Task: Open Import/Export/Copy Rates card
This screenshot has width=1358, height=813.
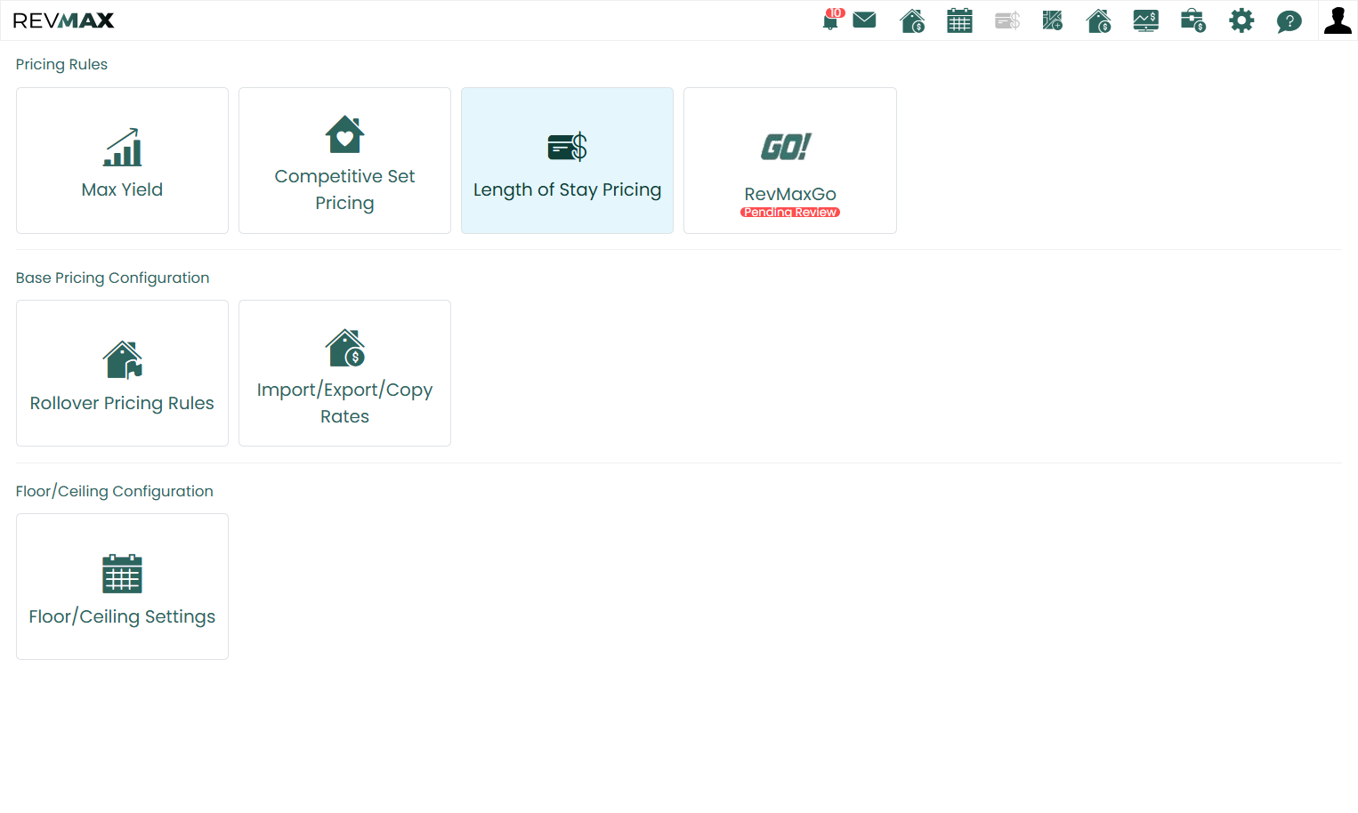Action: (344, 374)
